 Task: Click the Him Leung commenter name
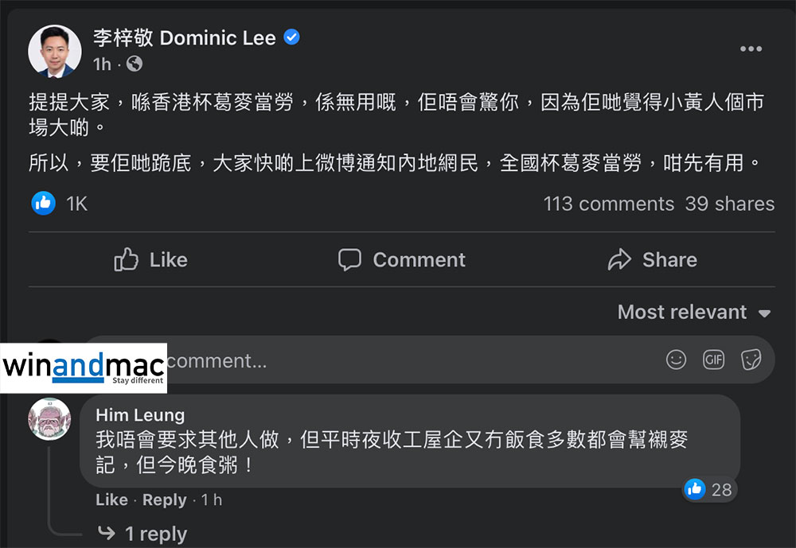click(x=140, y=414)
